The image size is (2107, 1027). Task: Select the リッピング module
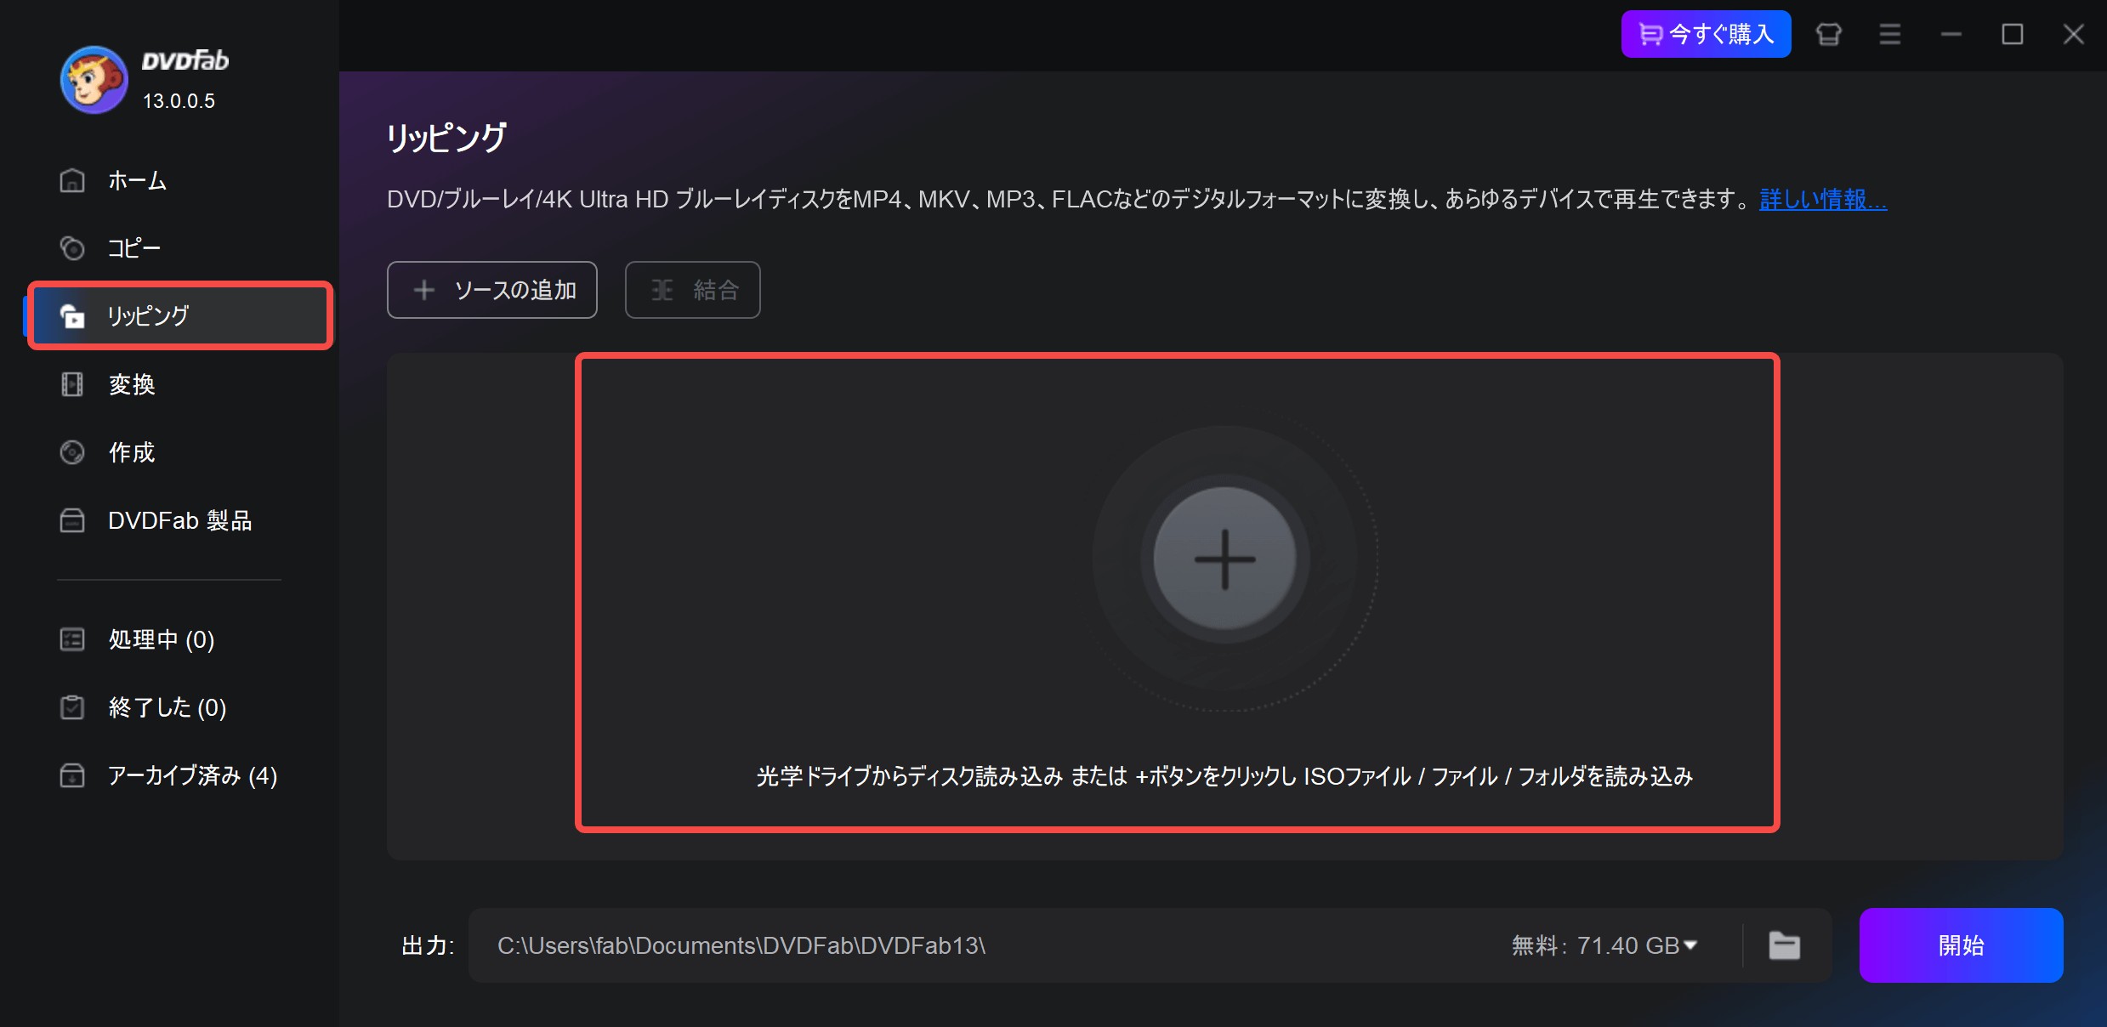pos(180,315)
